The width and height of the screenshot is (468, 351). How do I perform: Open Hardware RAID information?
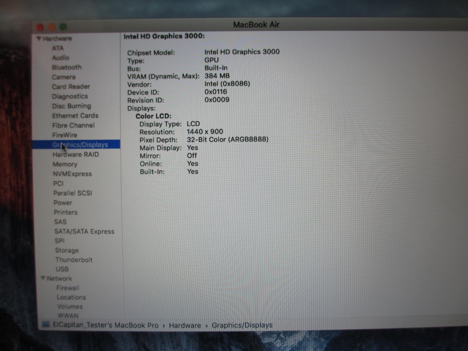(75, 154)
